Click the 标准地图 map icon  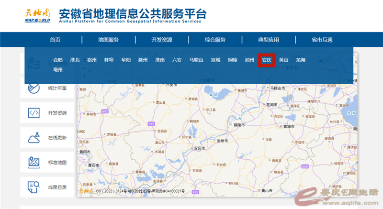click(x=34, y=163)
